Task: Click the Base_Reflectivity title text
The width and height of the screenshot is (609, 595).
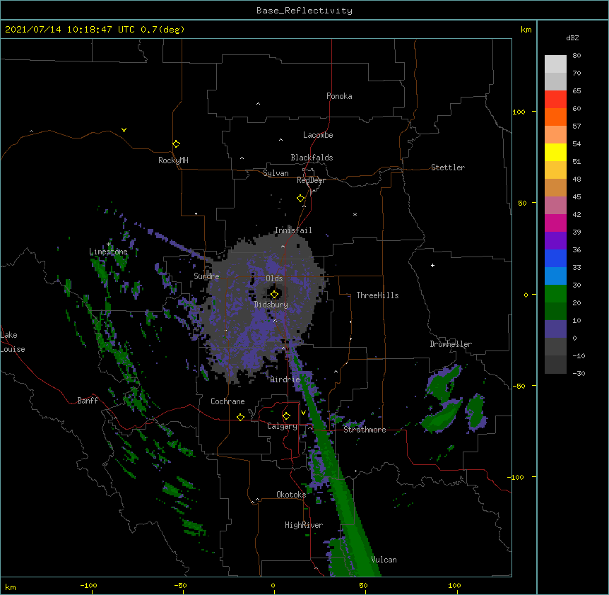Action: pyautogui.click(x=304, y=11)
